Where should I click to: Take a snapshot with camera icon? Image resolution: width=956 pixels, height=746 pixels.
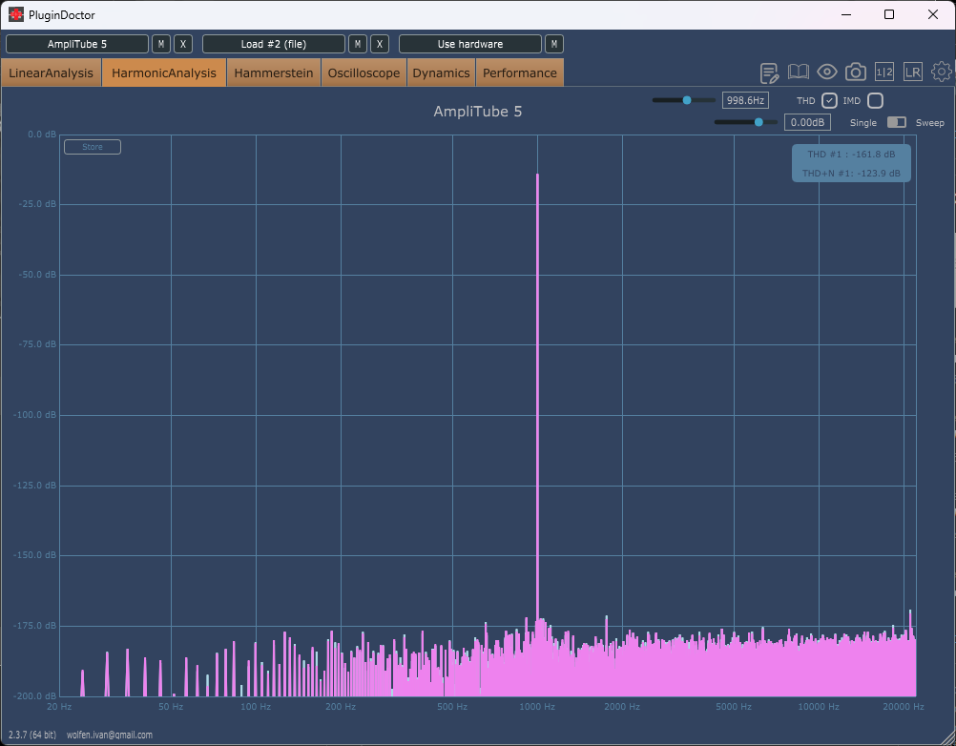pos(856,73)
